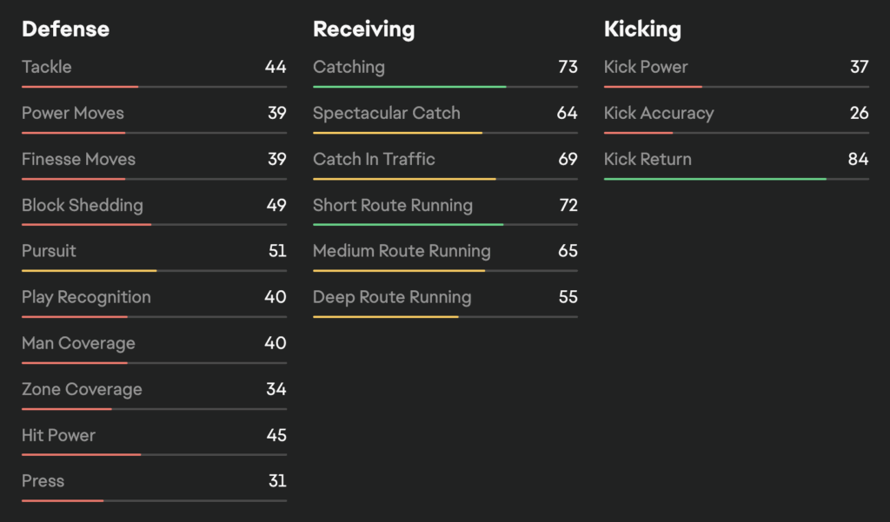890x522 pixels.
Task: Select the Spectacular Catch label
Action: coord(387,113)
